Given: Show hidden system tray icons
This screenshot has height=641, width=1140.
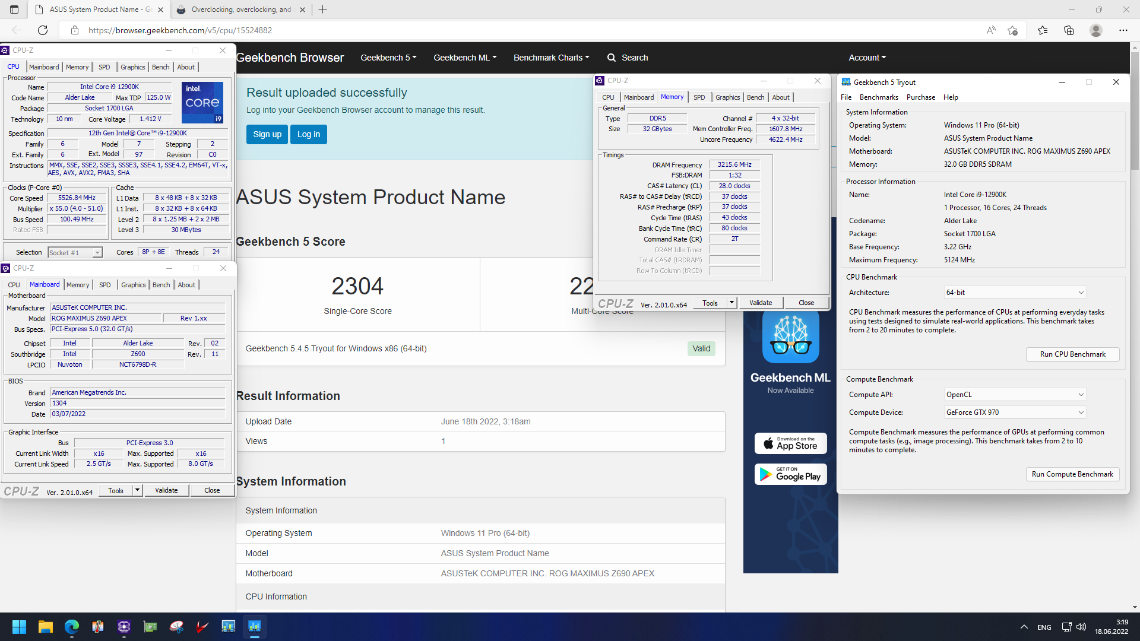Looking at the screenshot, I should tap(1024, 627).
